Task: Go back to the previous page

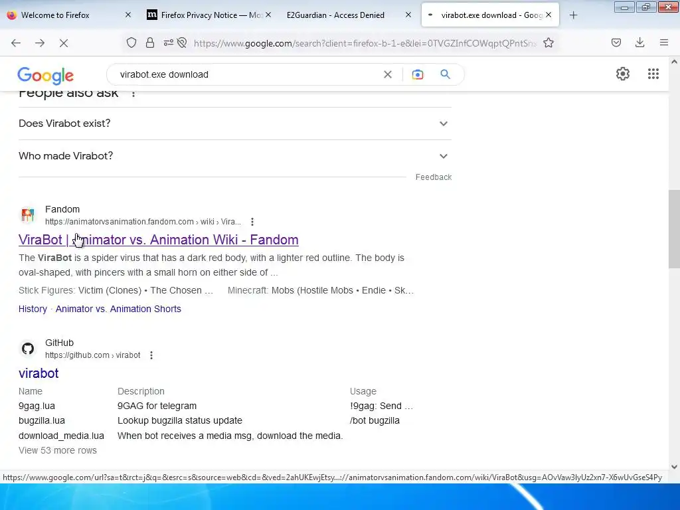Action: click(x=16, y=43)
